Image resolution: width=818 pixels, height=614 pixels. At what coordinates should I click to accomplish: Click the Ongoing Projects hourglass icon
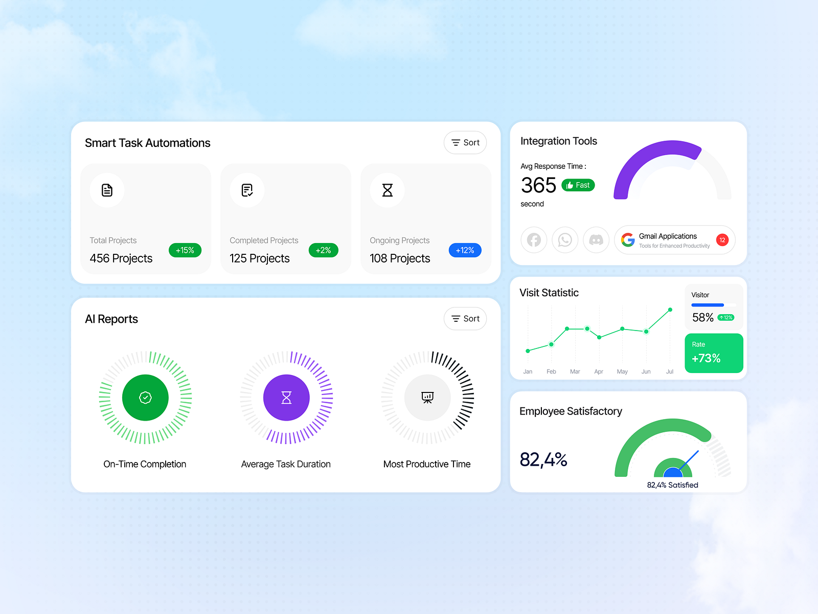tap(387, 190)
